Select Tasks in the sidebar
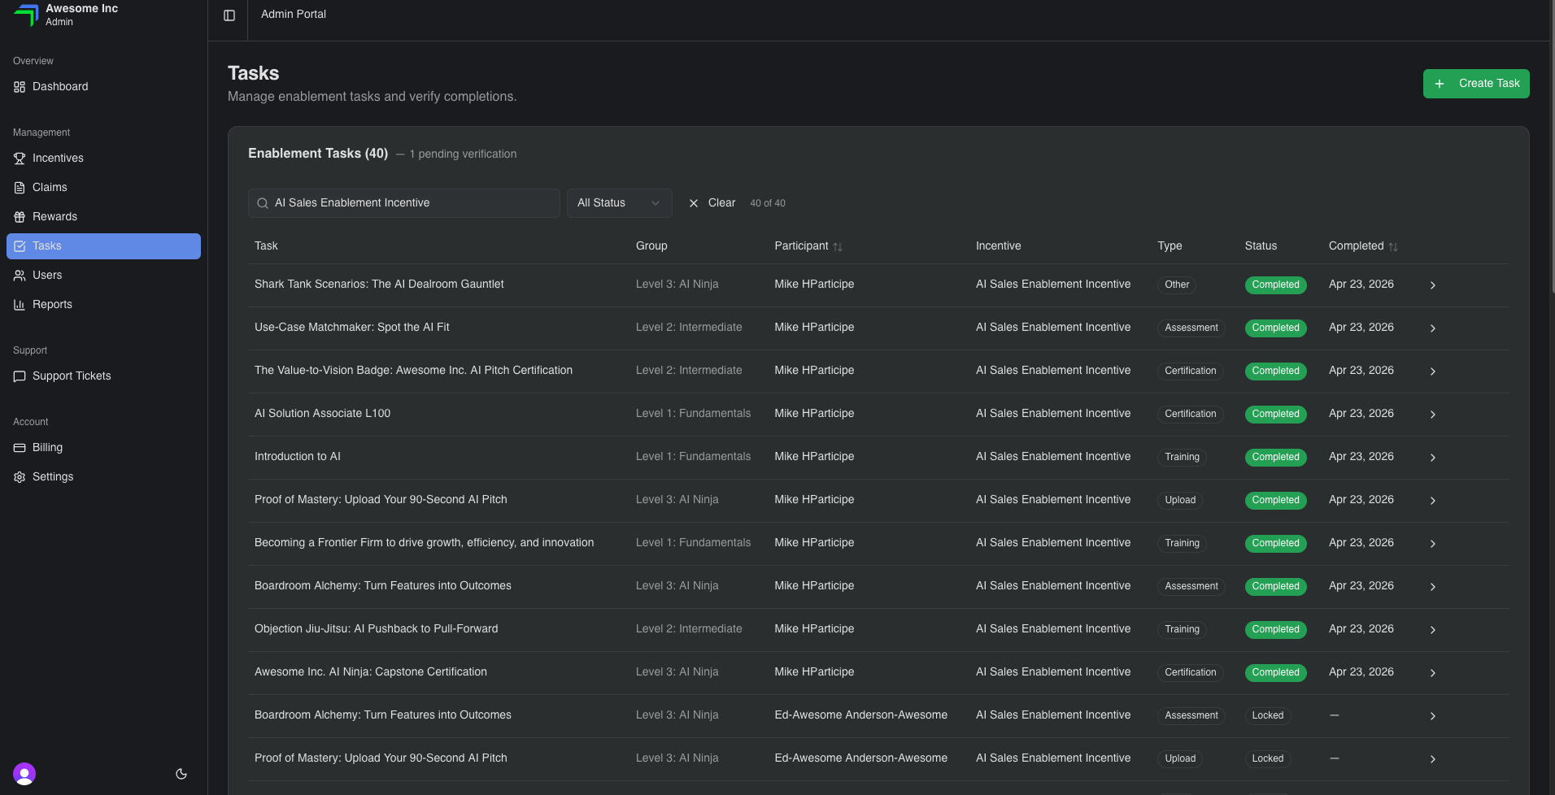1555x795 pixels. [103, 246]
